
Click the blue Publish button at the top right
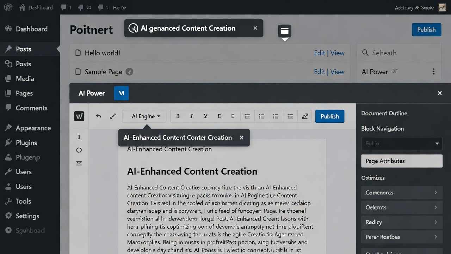click(x=426, y=30)
